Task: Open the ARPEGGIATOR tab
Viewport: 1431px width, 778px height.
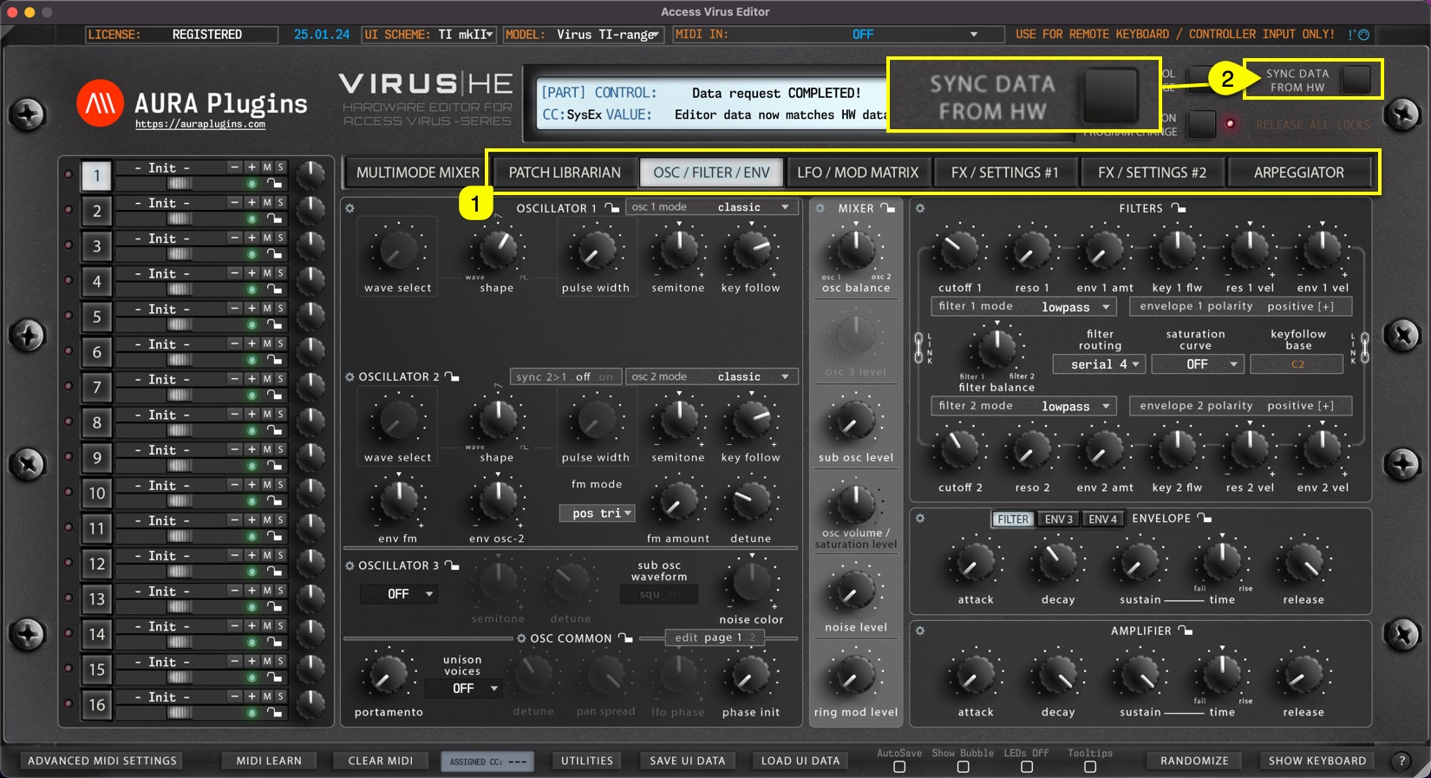Action: click(x=1298, y=173)
